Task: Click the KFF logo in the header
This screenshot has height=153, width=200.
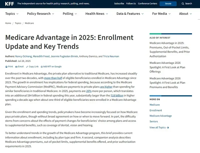Action: [x=8, y=3]
